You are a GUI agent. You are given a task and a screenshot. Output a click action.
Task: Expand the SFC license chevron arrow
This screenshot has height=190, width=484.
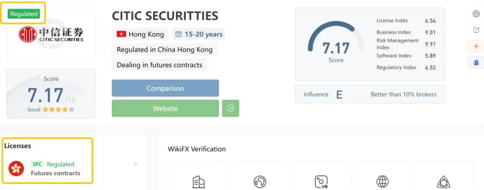click(136, 164)
